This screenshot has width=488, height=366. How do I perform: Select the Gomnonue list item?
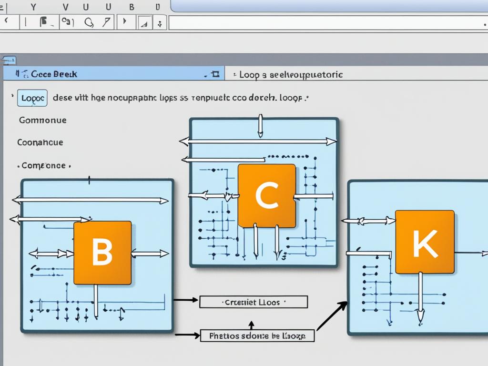[43, 120]
